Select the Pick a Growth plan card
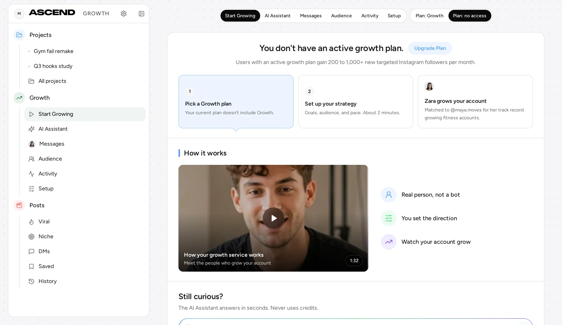 tap(236, 101)
